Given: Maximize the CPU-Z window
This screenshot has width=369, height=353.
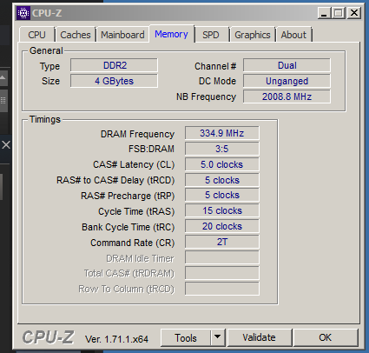Looking at the screenshot, I should coord(339,13).
